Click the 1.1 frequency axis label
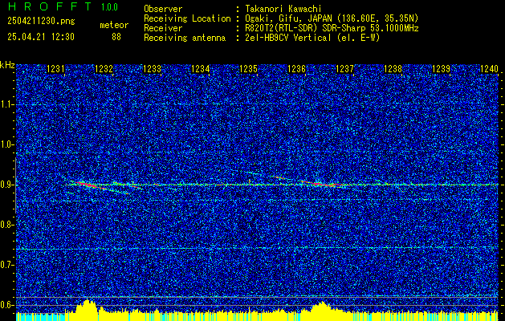Screen dimensions: 505x321 (6, 104)
